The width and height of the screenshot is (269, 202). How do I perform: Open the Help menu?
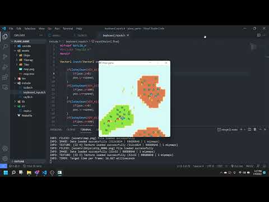pyautogui.click(x=79, y=29)
